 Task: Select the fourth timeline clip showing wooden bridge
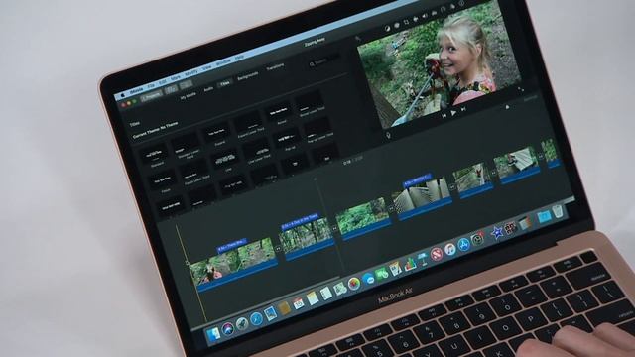tap(423, 197)
